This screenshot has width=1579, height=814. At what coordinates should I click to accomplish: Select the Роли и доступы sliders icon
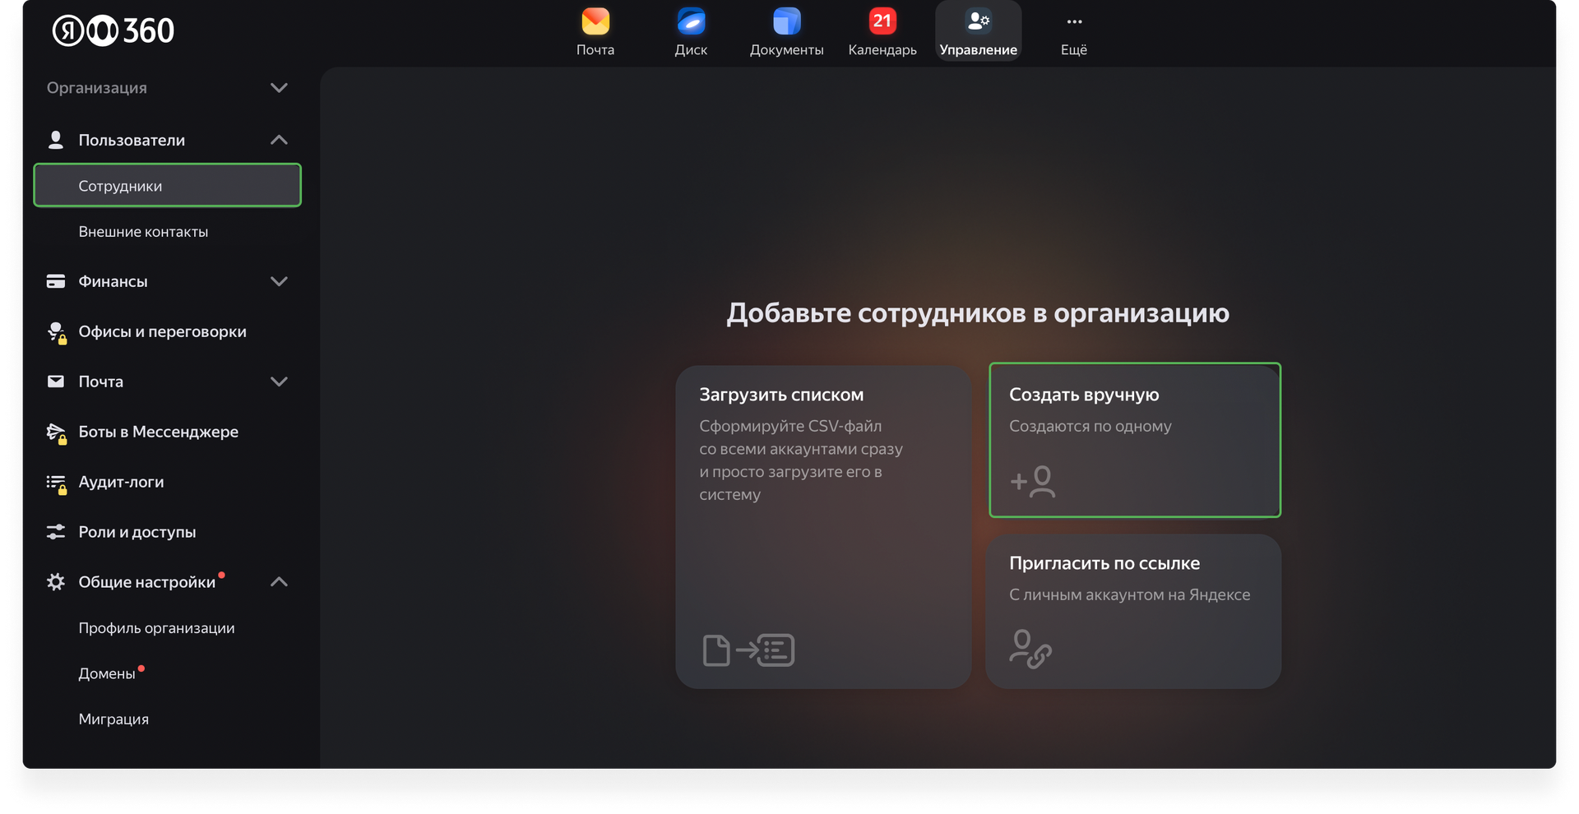pyautogui.click(x=55, y=531)
